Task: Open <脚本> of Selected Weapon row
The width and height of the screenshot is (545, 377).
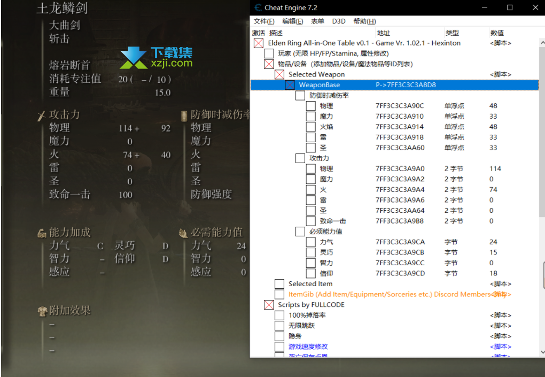Action: click(x=501, y=74)
